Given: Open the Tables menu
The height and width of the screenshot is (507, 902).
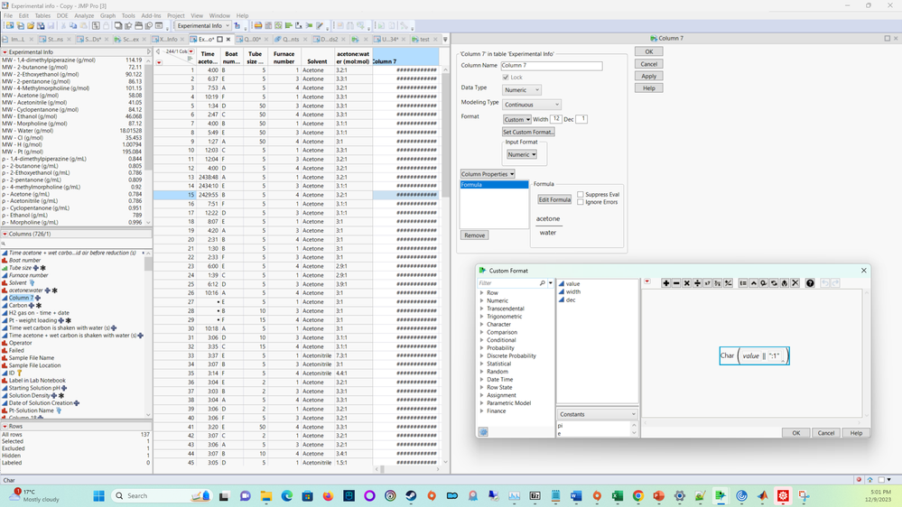Looking at the screenshot, I should pyautogui.click(x=42, y=15).
